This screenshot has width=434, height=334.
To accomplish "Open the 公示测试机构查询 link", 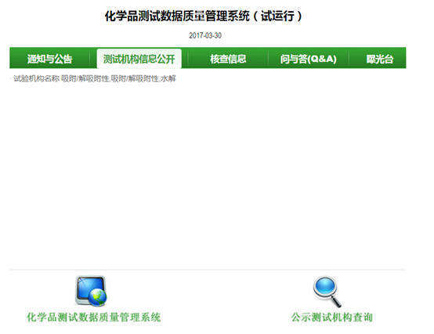I will click(x=332, y=317).
